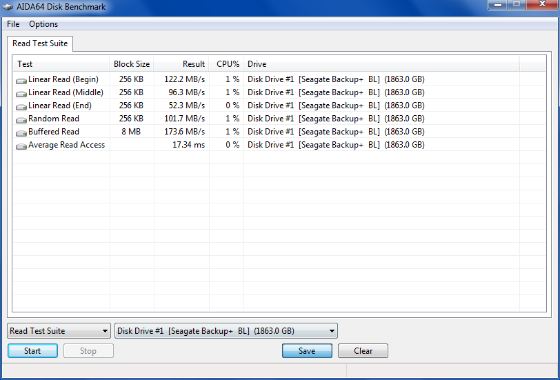The height and width of the screenshot is (380, 560).
Task: Expand the Disk Drive #1 selector dropdown
Action: click(226, 331)
